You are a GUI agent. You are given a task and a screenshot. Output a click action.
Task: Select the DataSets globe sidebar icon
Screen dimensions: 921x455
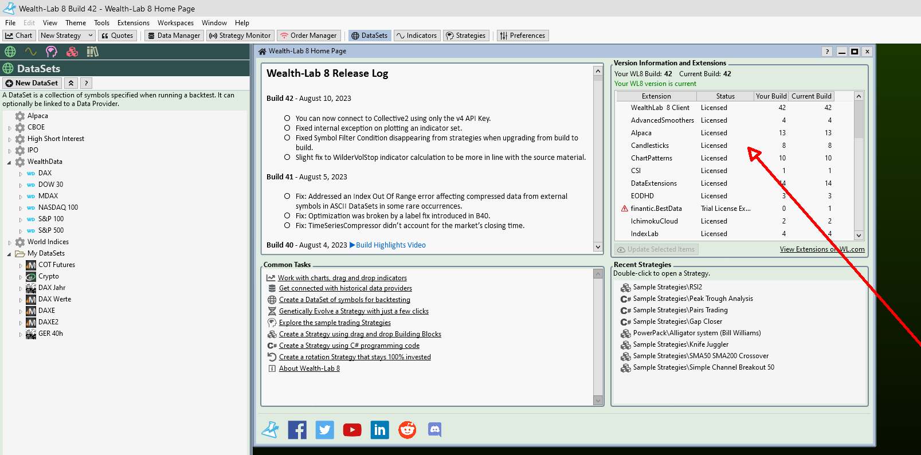[x=10, y=52]
